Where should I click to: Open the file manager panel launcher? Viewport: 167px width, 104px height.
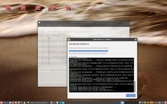point(19,102)
